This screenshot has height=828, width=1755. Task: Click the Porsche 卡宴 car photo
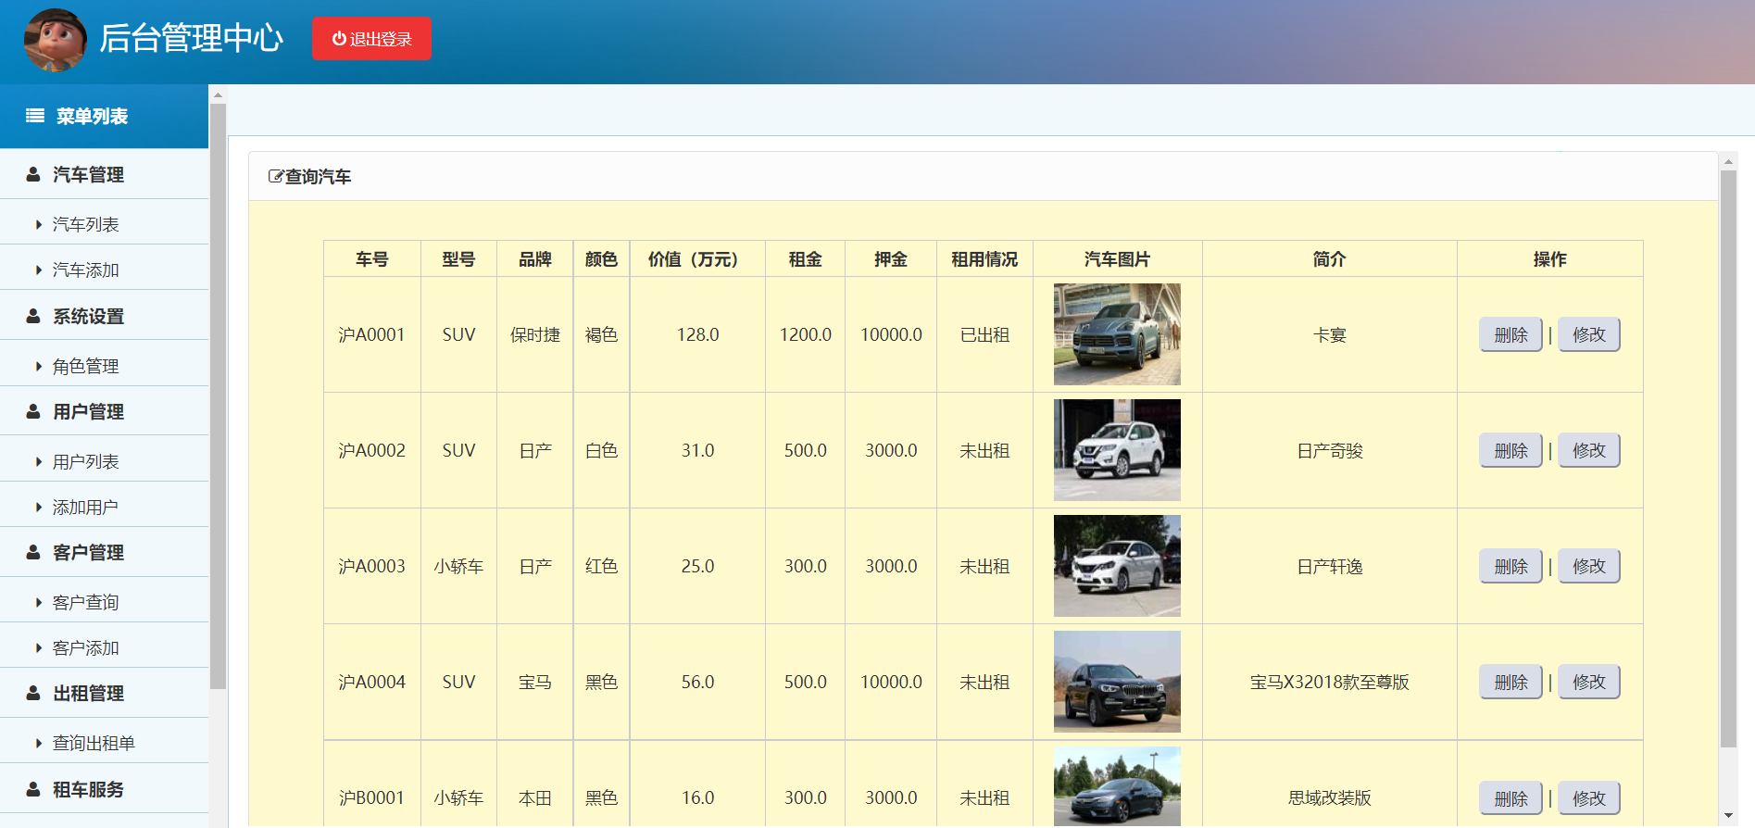1117,334
